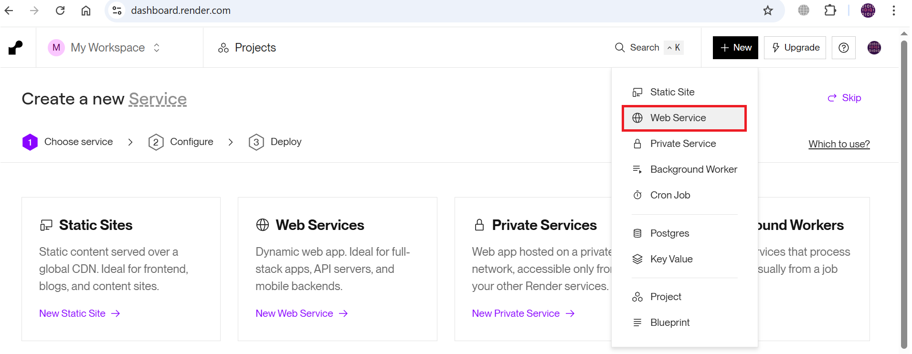The height and width of the screenshot is (354, 912).
Task: Toggle the New dropdown button
Action: point(735,48)
